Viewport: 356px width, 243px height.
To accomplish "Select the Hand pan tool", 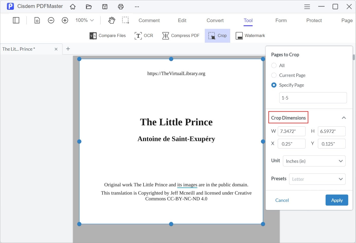I will tap(112, 20).
